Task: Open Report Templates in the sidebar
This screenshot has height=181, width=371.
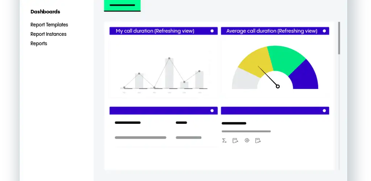Action: coord(49,25)
